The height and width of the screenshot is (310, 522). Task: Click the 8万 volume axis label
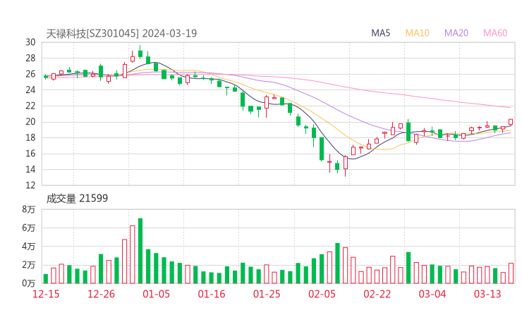pos(28,210)
